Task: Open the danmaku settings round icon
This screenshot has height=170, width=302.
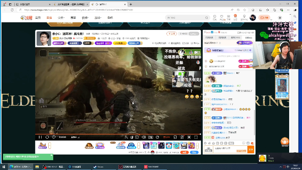Action: (157, 137)
